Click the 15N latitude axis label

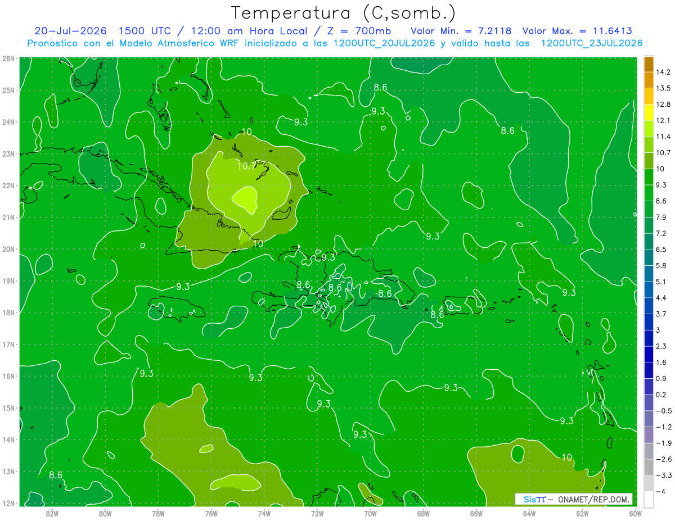coord(8,408)
